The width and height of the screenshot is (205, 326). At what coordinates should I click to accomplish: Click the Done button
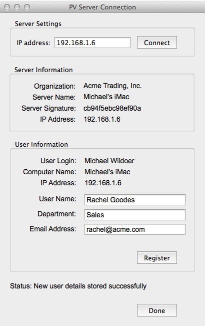click(157, 310)
